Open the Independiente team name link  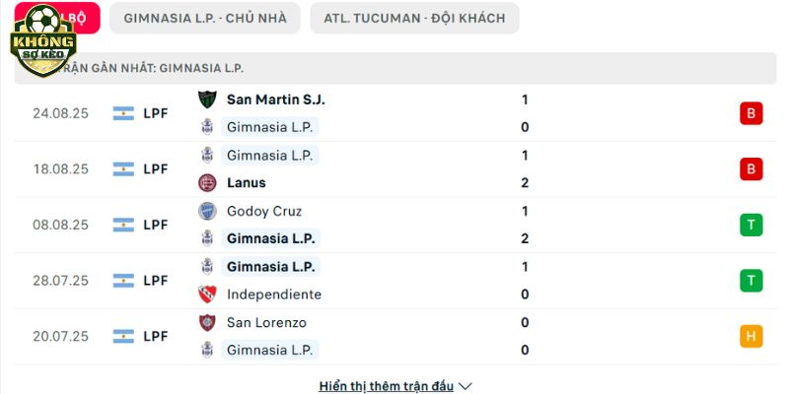[x=274, y=295]
